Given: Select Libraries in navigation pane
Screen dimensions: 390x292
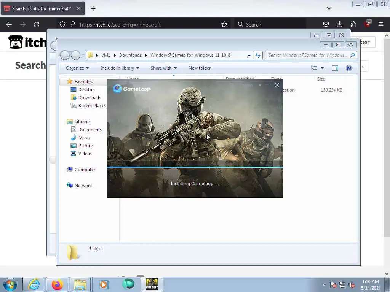Looking at the screenshot, I should (x=83, y=122).
